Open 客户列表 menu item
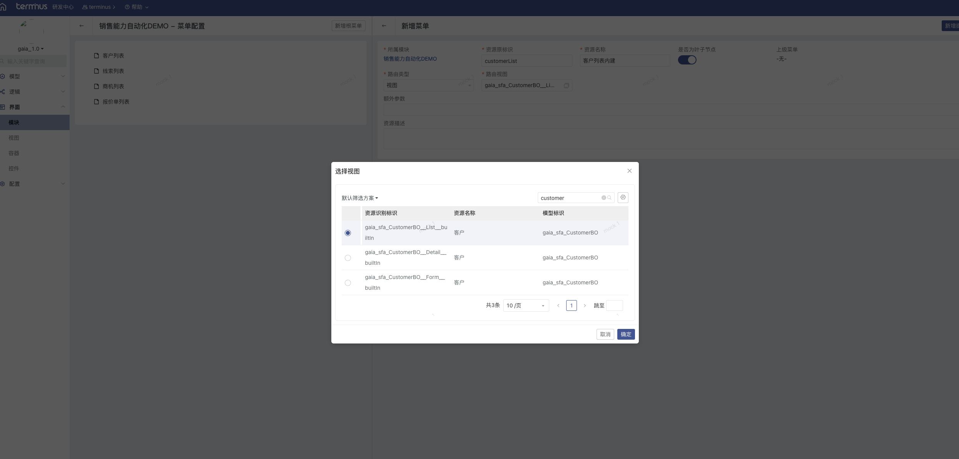Screen dimensions: 959x459 pyautogui.click(x=113, y=56)
